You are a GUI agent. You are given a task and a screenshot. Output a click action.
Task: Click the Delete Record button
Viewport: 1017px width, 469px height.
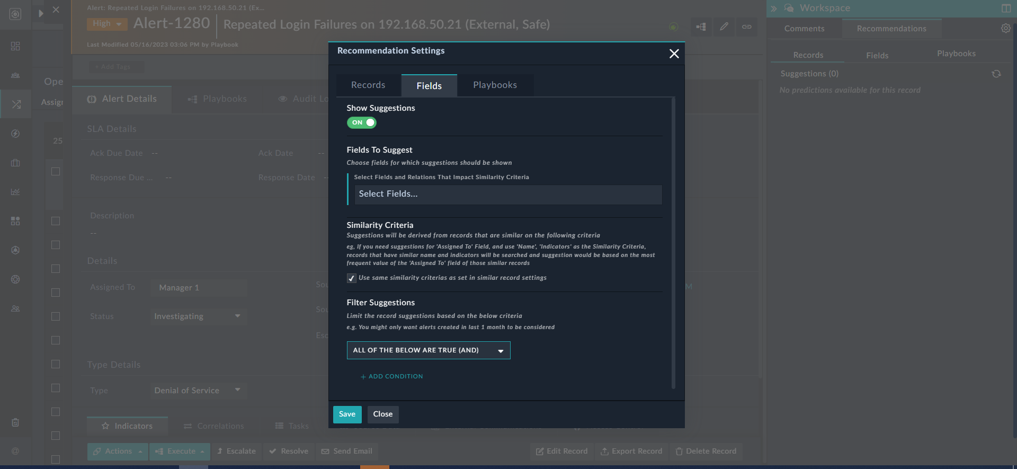pos(706,452)
